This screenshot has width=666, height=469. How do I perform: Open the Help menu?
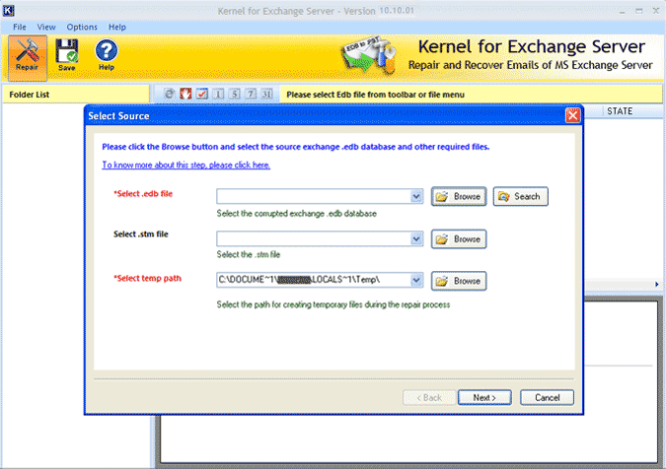pos(117,28)
